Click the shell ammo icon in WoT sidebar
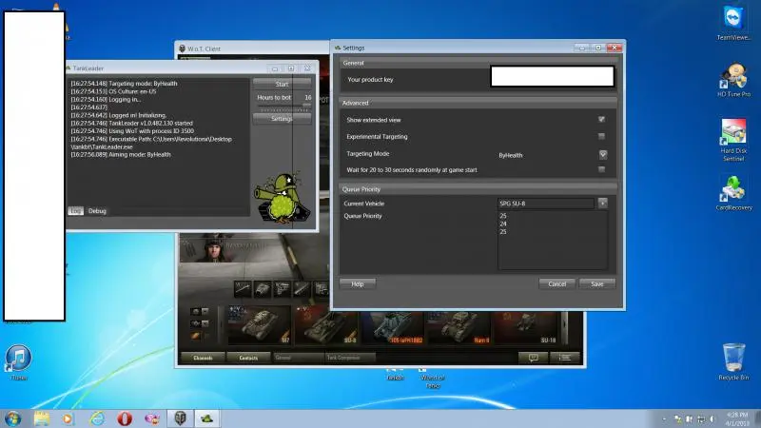 tap(195, 336)
